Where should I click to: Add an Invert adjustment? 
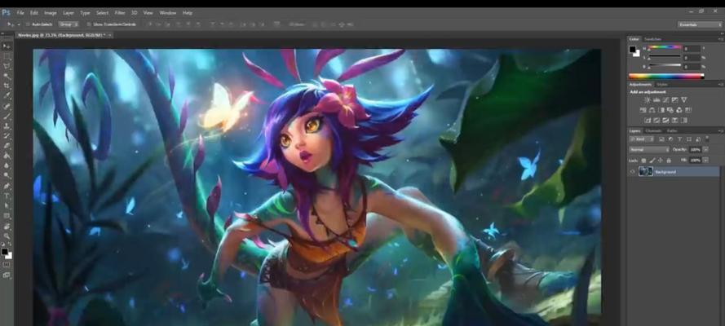point(648,120)
